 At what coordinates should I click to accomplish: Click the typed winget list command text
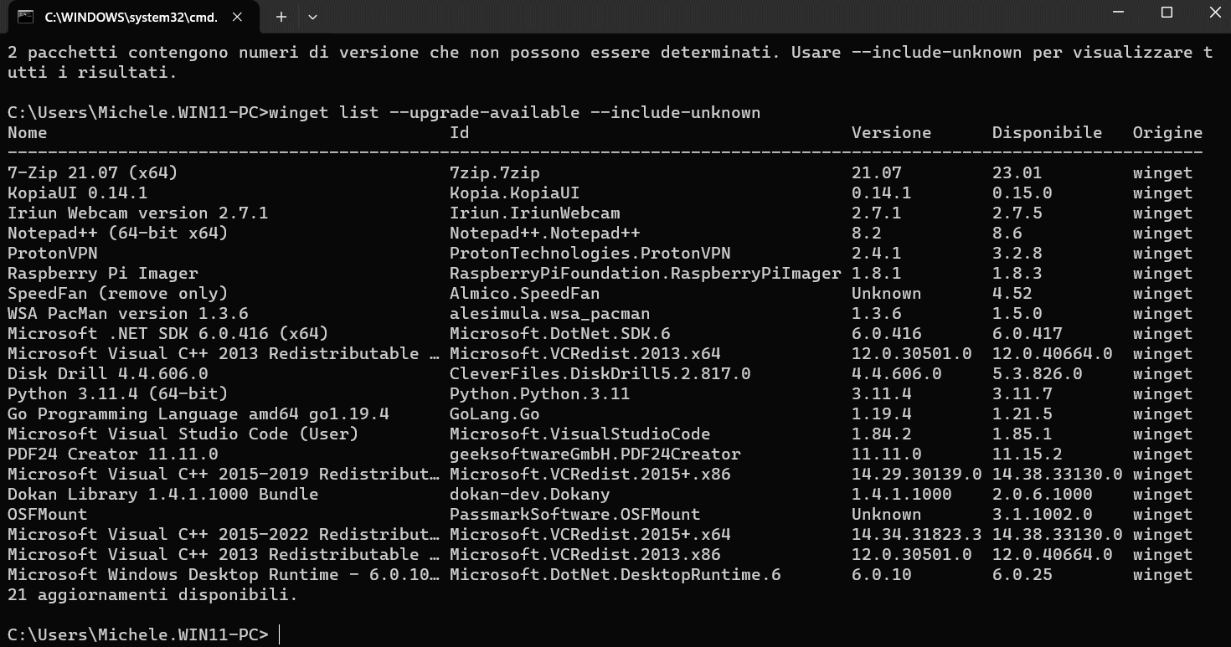(x=514, y=113)
